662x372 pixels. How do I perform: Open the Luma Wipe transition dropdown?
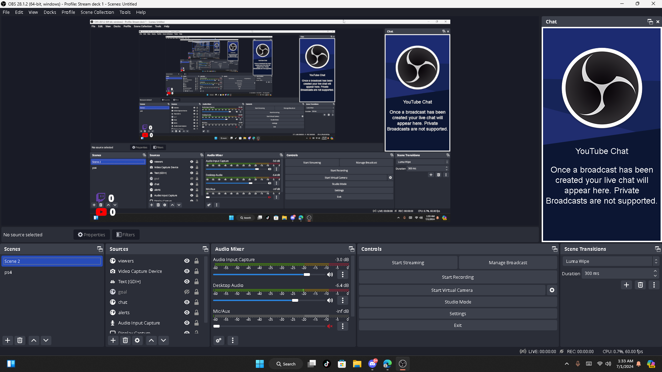click(x=611, y=261)
